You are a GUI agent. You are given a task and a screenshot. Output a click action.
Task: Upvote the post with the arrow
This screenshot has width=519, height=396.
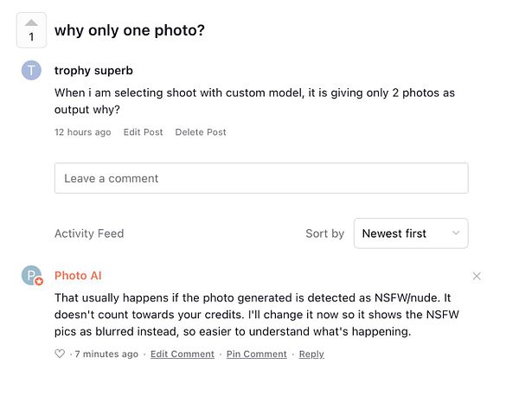(x=31, y=22)
